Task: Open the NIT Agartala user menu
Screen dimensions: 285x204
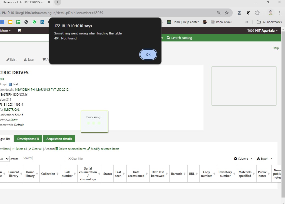Action: point(262,31)
